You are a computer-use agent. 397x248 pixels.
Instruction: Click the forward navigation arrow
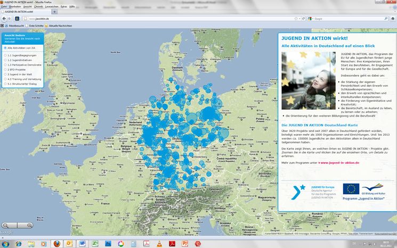[10, 19]
